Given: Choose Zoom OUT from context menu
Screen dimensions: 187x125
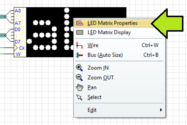Looking at the screenshot, I should tap(119, 78).
